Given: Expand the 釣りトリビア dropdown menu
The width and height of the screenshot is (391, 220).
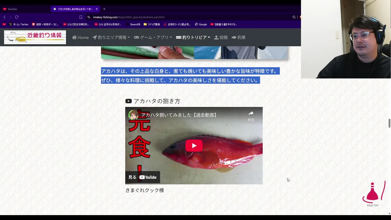Looking at the screenshot, I should 193,37.
